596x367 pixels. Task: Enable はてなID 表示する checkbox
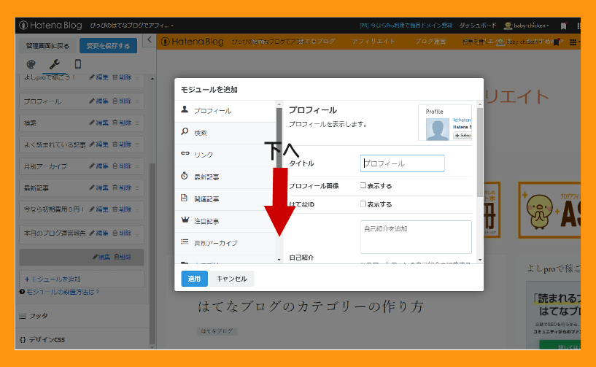(363, 204)
